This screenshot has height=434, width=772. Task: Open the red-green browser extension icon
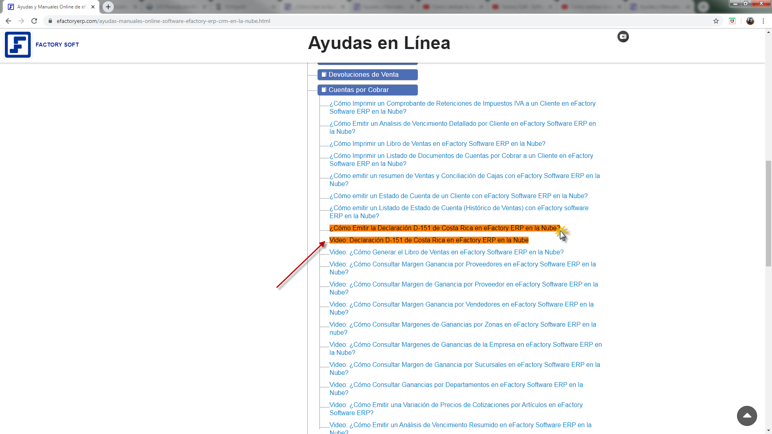point(732,21)
